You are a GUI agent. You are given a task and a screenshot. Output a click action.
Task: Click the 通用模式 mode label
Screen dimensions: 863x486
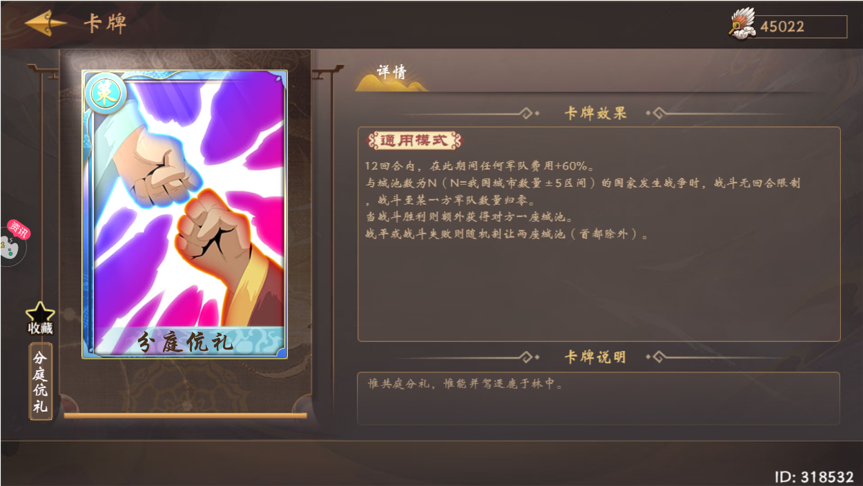414,141
